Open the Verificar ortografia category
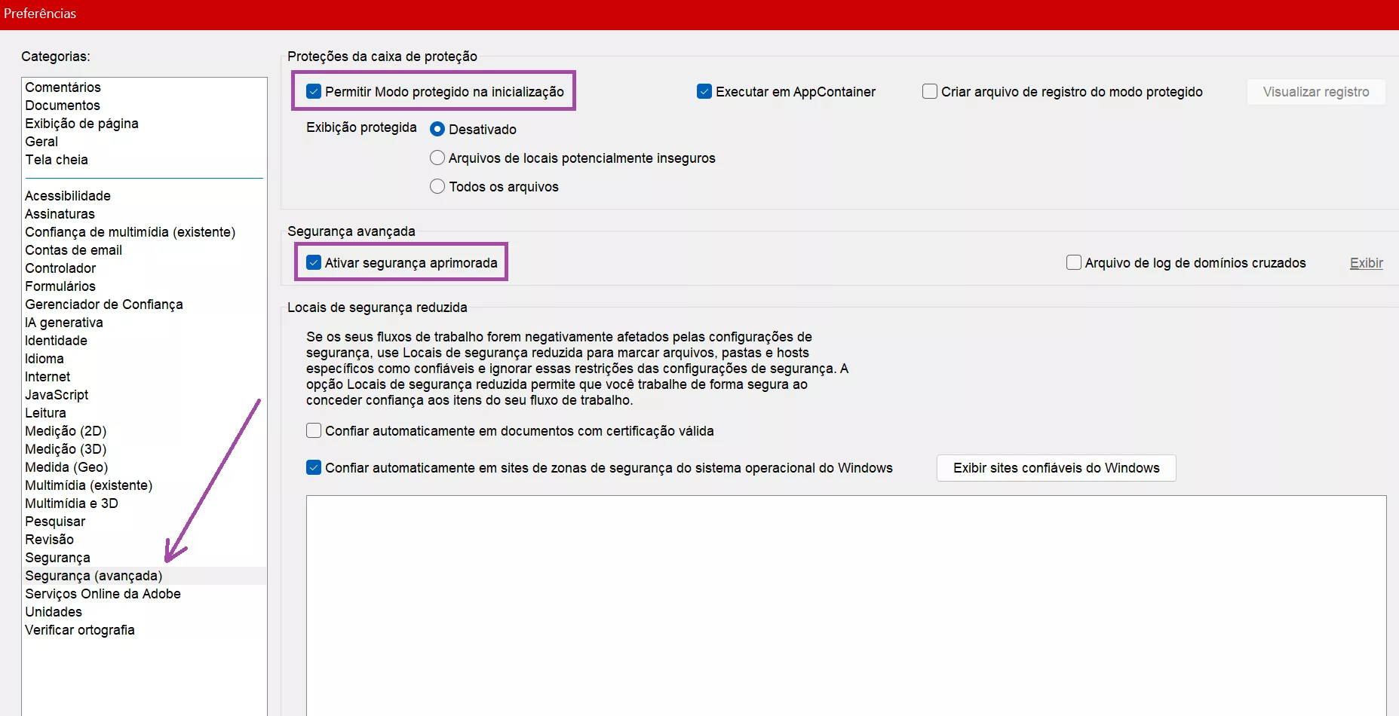This screenshot has height=716, width=1399. click(x=79, y=629)
